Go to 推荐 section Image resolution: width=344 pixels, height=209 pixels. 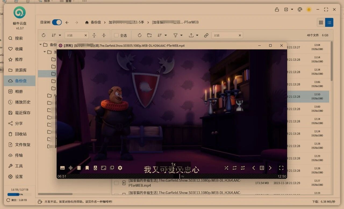click(x=19, y=60)
